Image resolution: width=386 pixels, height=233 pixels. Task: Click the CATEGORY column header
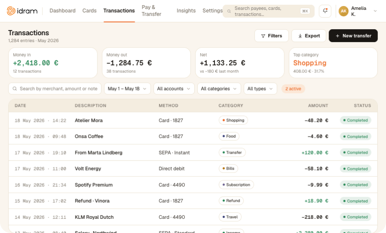tap(231, 106)
